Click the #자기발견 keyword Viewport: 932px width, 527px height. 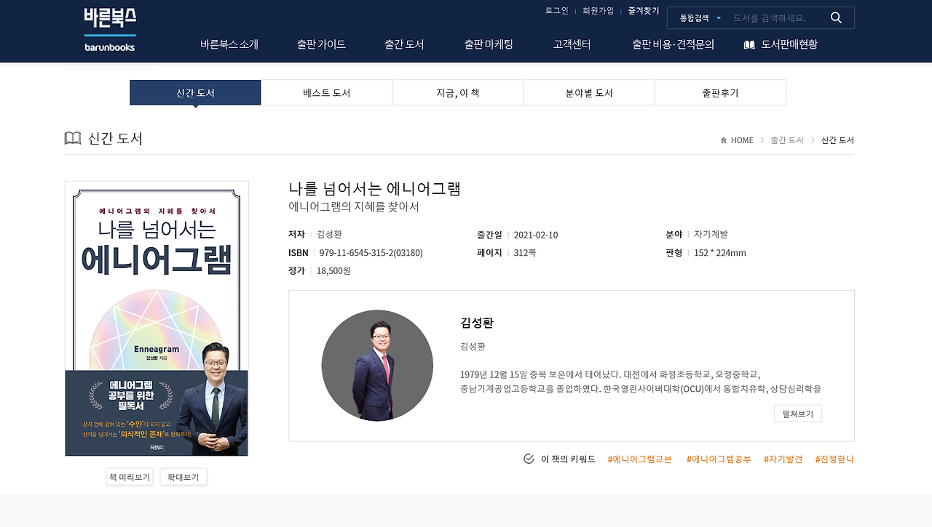click(x=783, y=459)
